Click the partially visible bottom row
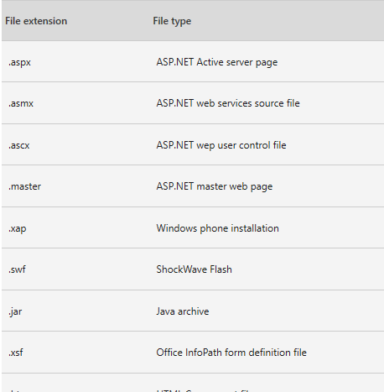The image size is (384, 392). point(193,383)
